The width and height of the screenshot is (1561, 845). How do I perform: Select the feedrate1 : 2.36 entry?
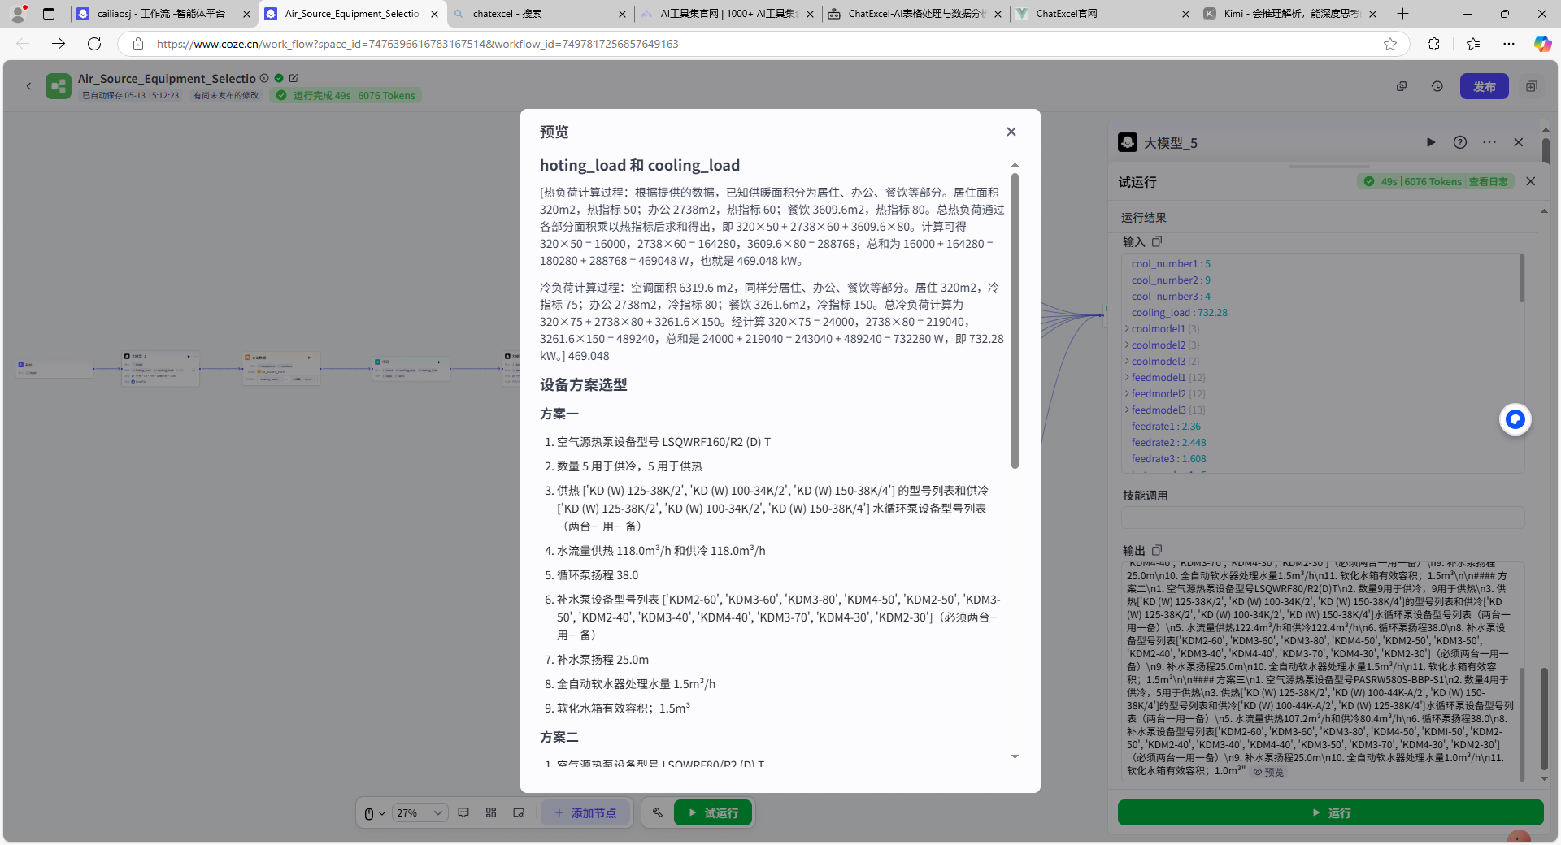click(1166, 427)
